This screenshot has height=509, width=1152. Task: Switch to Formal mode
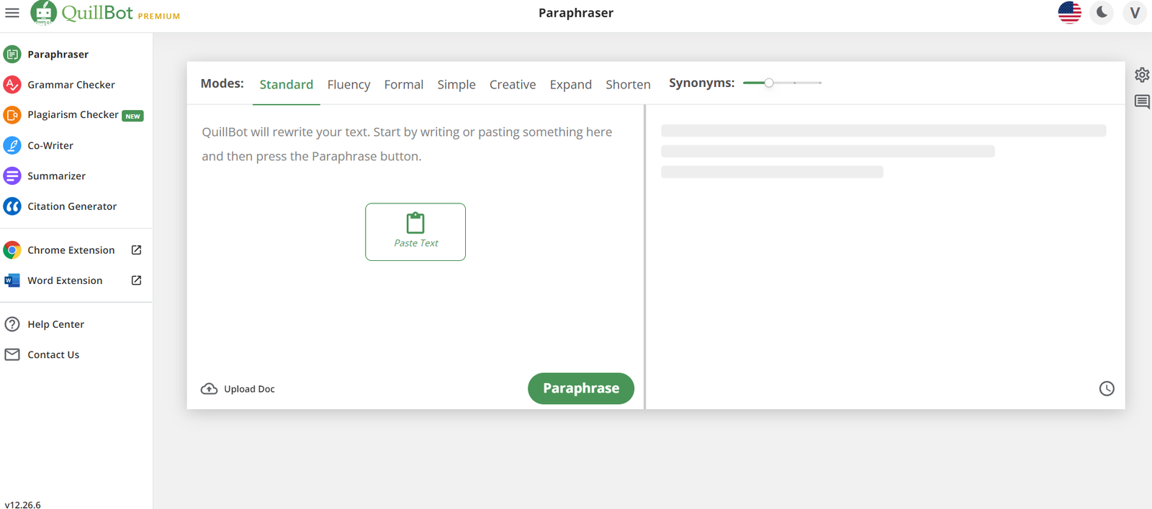pyautogui.click(x=404, y=84)
